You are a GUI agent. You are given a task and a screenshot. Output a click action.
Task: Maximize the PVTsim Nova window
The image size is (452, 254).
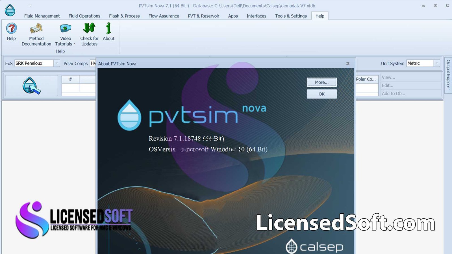[435, 6]
